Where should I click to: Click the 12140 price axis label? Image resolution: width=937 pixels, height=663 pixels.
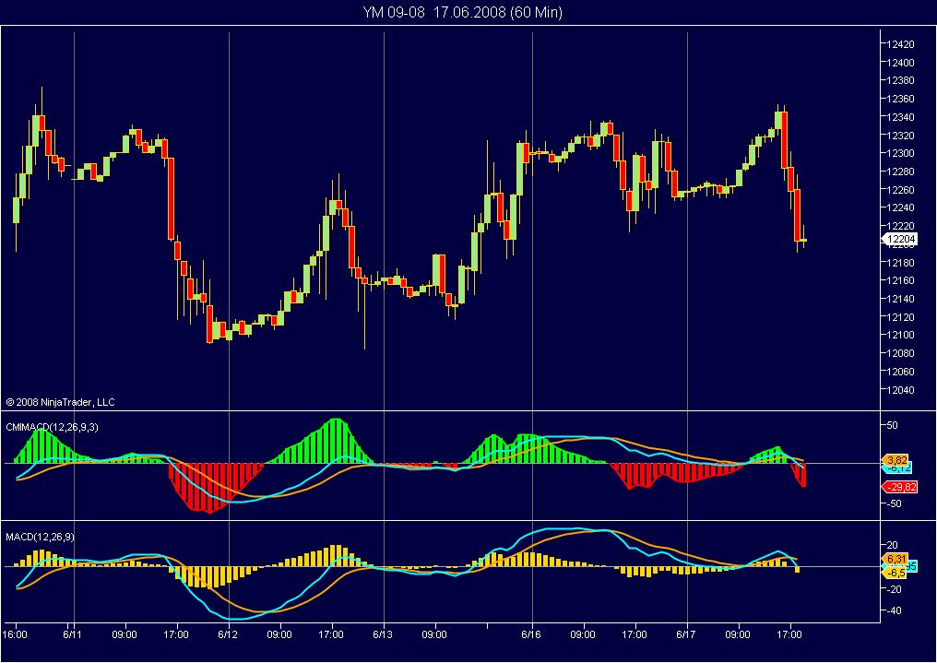point(900,298)
